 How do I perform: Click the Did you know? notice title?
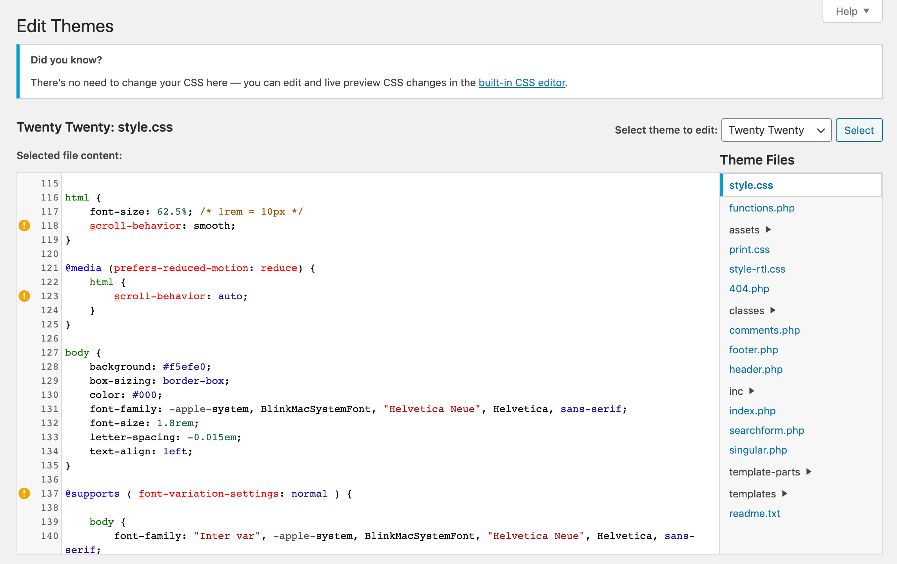pyautogui.click(x=66, y=60)
